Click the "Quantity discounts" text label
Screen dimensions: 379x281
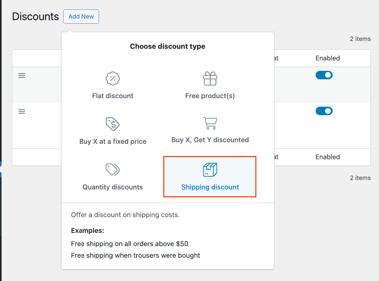click(x=113, y=187)
